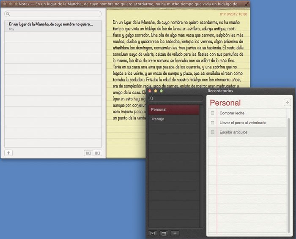The height and width of the screenshot is (239, 296).
Task: Check off 'Comprar leche' reminder
Action: coord(213,113)
